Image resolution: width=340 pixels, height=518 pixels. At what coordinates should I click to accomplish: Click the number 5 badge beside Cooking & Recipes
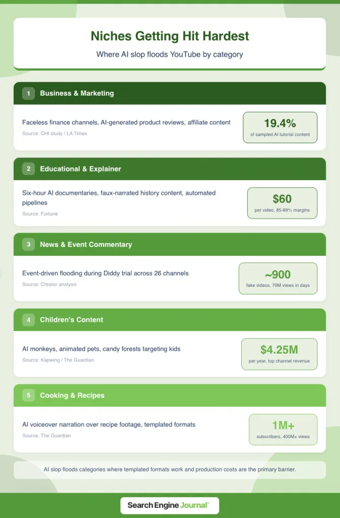click(28, 396)
